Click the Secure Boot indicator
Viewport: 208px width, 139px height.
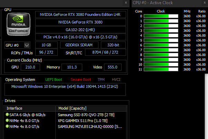[81, 80]
